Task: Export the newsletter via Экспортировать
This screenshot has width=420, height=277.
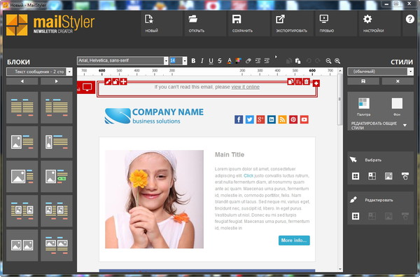Action: (x=293, y=24)
